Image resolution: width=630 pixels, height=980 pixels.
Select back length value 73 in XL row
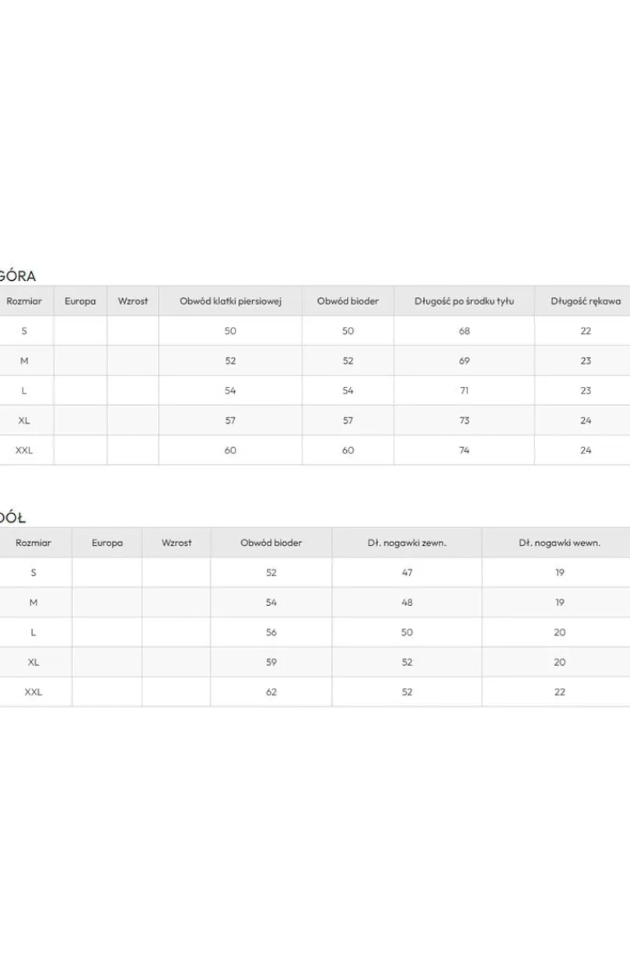click(464, 421)
